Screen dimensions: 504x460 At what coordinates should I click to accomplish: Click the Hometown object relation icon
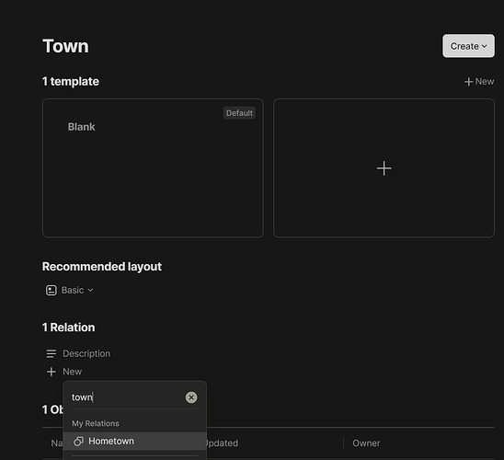tap(78, 442)
